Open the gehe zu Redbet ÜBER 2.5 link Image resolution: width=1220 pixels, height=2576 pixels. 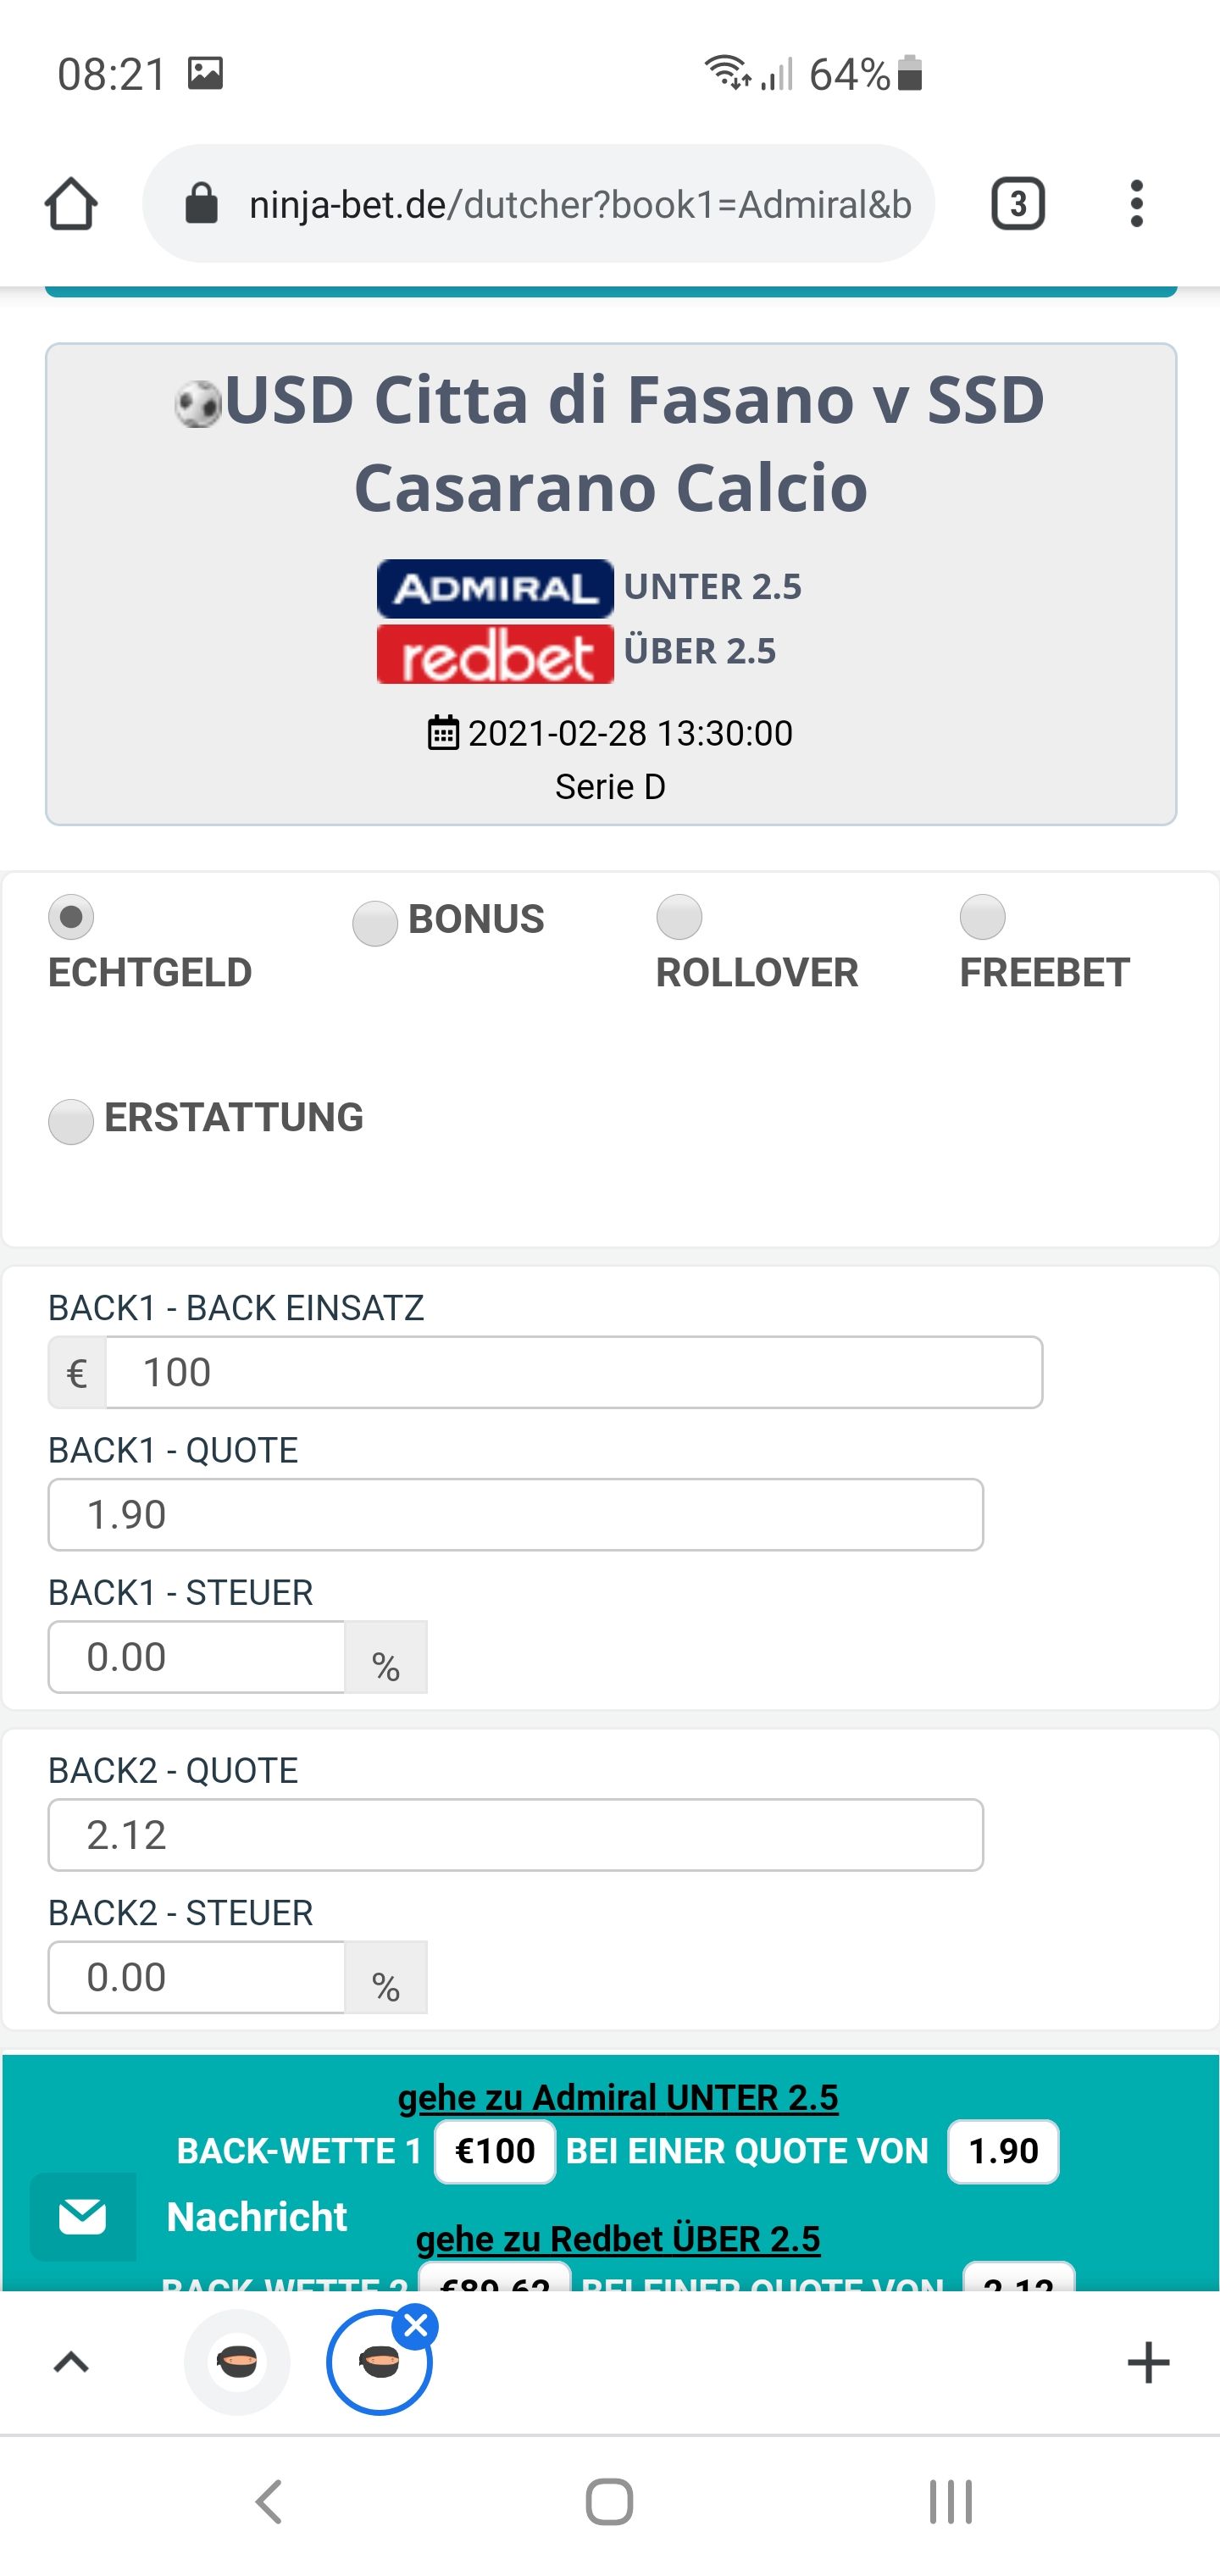(618, 2239)
